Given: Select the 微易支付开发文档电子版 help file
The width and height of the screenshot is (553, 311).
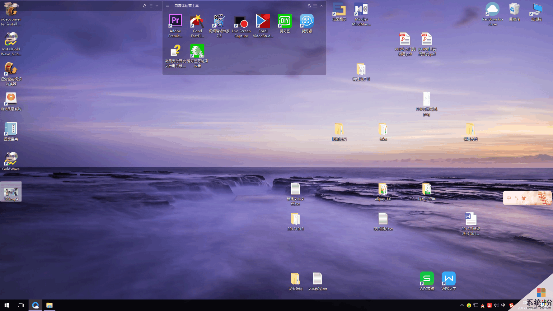Looking at the screenshot, I should (x=175, y=56).
